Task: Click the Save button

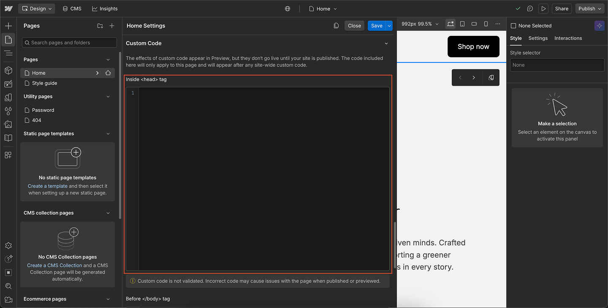Action: (x=377, y=26)
